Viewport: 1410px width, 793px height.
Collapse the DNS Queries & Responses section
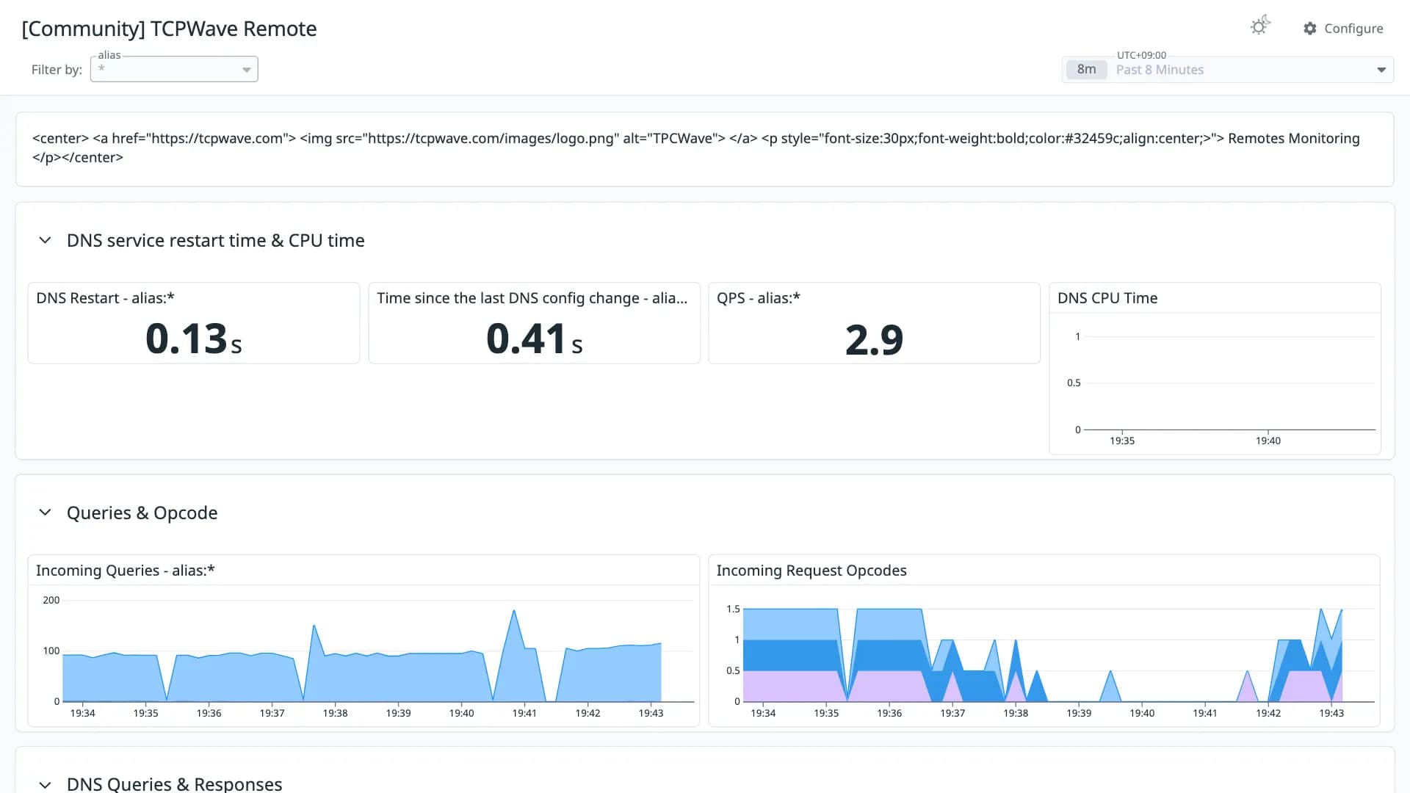45,784
